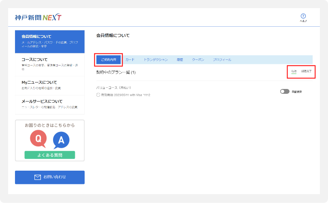The width and height of the screenshot is (328, 203).
Task: Select the ご契約内容 tab
Action: 109,60
